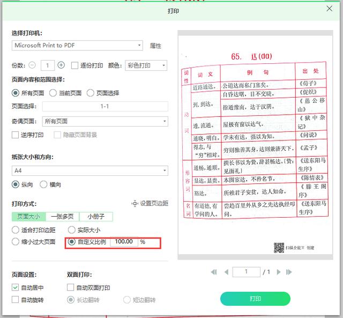The image size is (343, 318).
Task: Toggle 自动旋转 auto rotate checkbox
Action: click(15, 299)
